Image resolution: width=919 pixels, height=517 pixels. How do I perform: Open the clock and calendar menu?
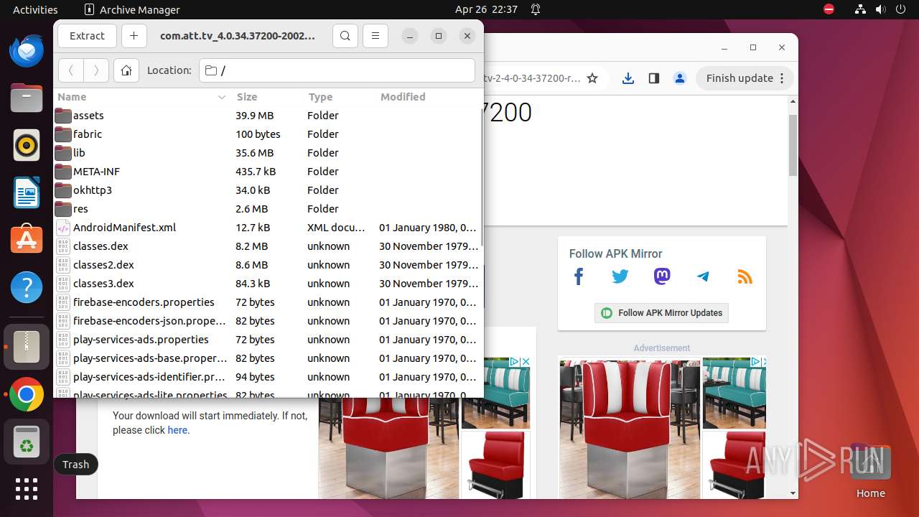[486, 9]
